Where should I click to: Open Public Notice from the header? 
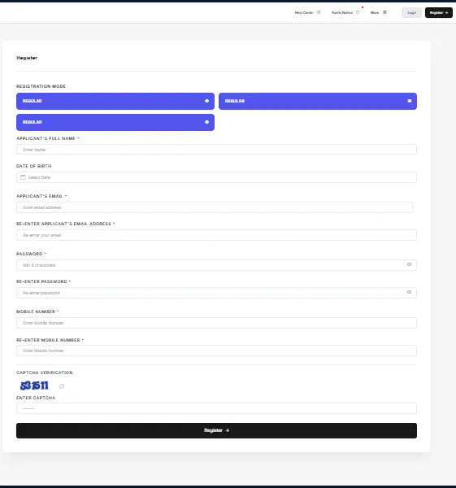click(x=345, y=13)
